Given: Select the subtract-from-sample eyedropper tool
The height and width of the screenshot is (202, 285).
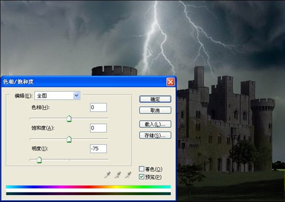Looking at the screenshot, I should [128, 175].
